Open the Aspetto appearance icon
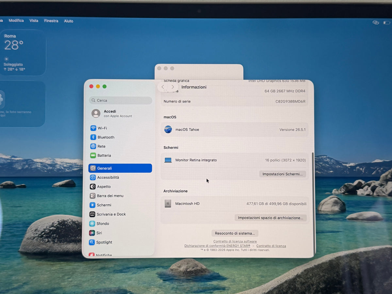The height and width of the screenshot is (294, 392). point(93,187)
